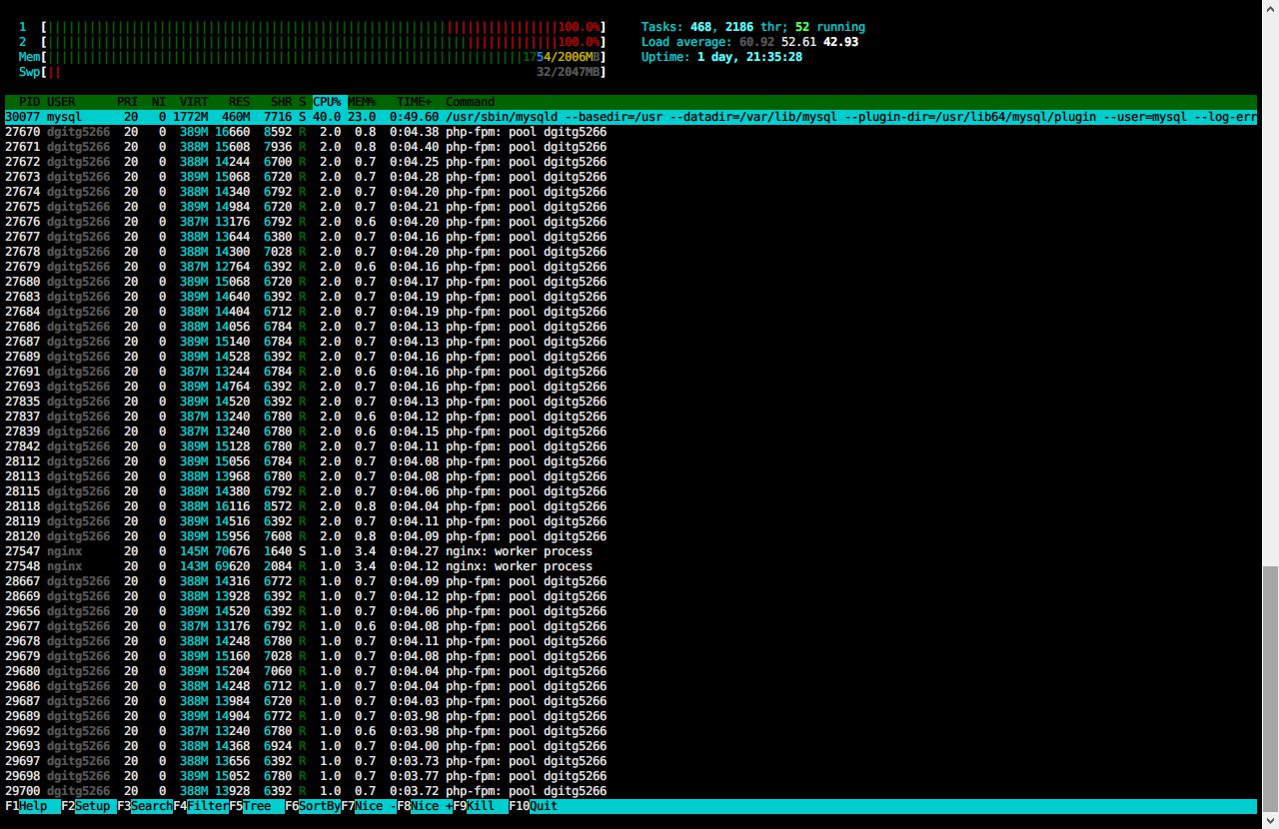Select php-fpm process with PID 29689

point(306,716)
